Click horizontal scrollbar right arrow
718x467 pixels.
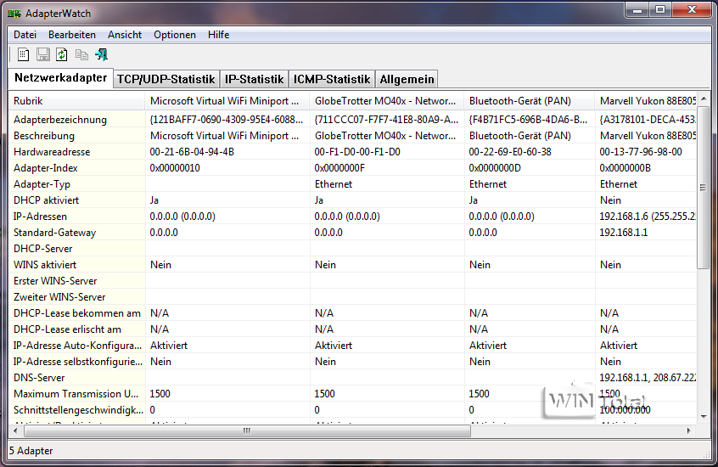(x=688, y=430)
